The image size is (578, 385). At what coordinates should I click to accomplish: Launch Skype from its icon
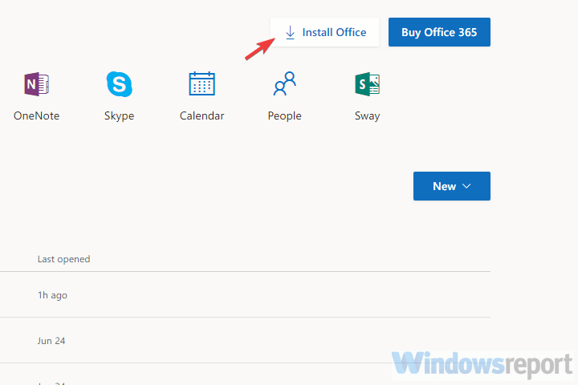coord(119,84)
